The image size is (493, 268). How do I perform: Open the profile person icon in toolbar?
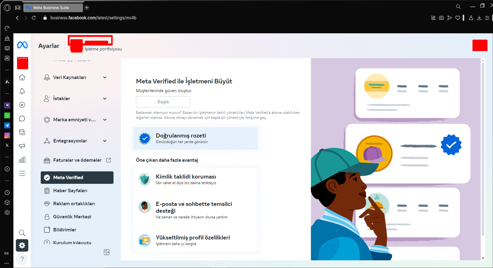click(471, 18)
